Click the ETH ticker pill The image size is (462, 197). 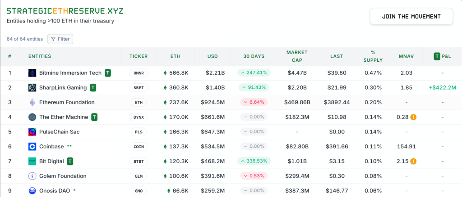tap(139, 102)
